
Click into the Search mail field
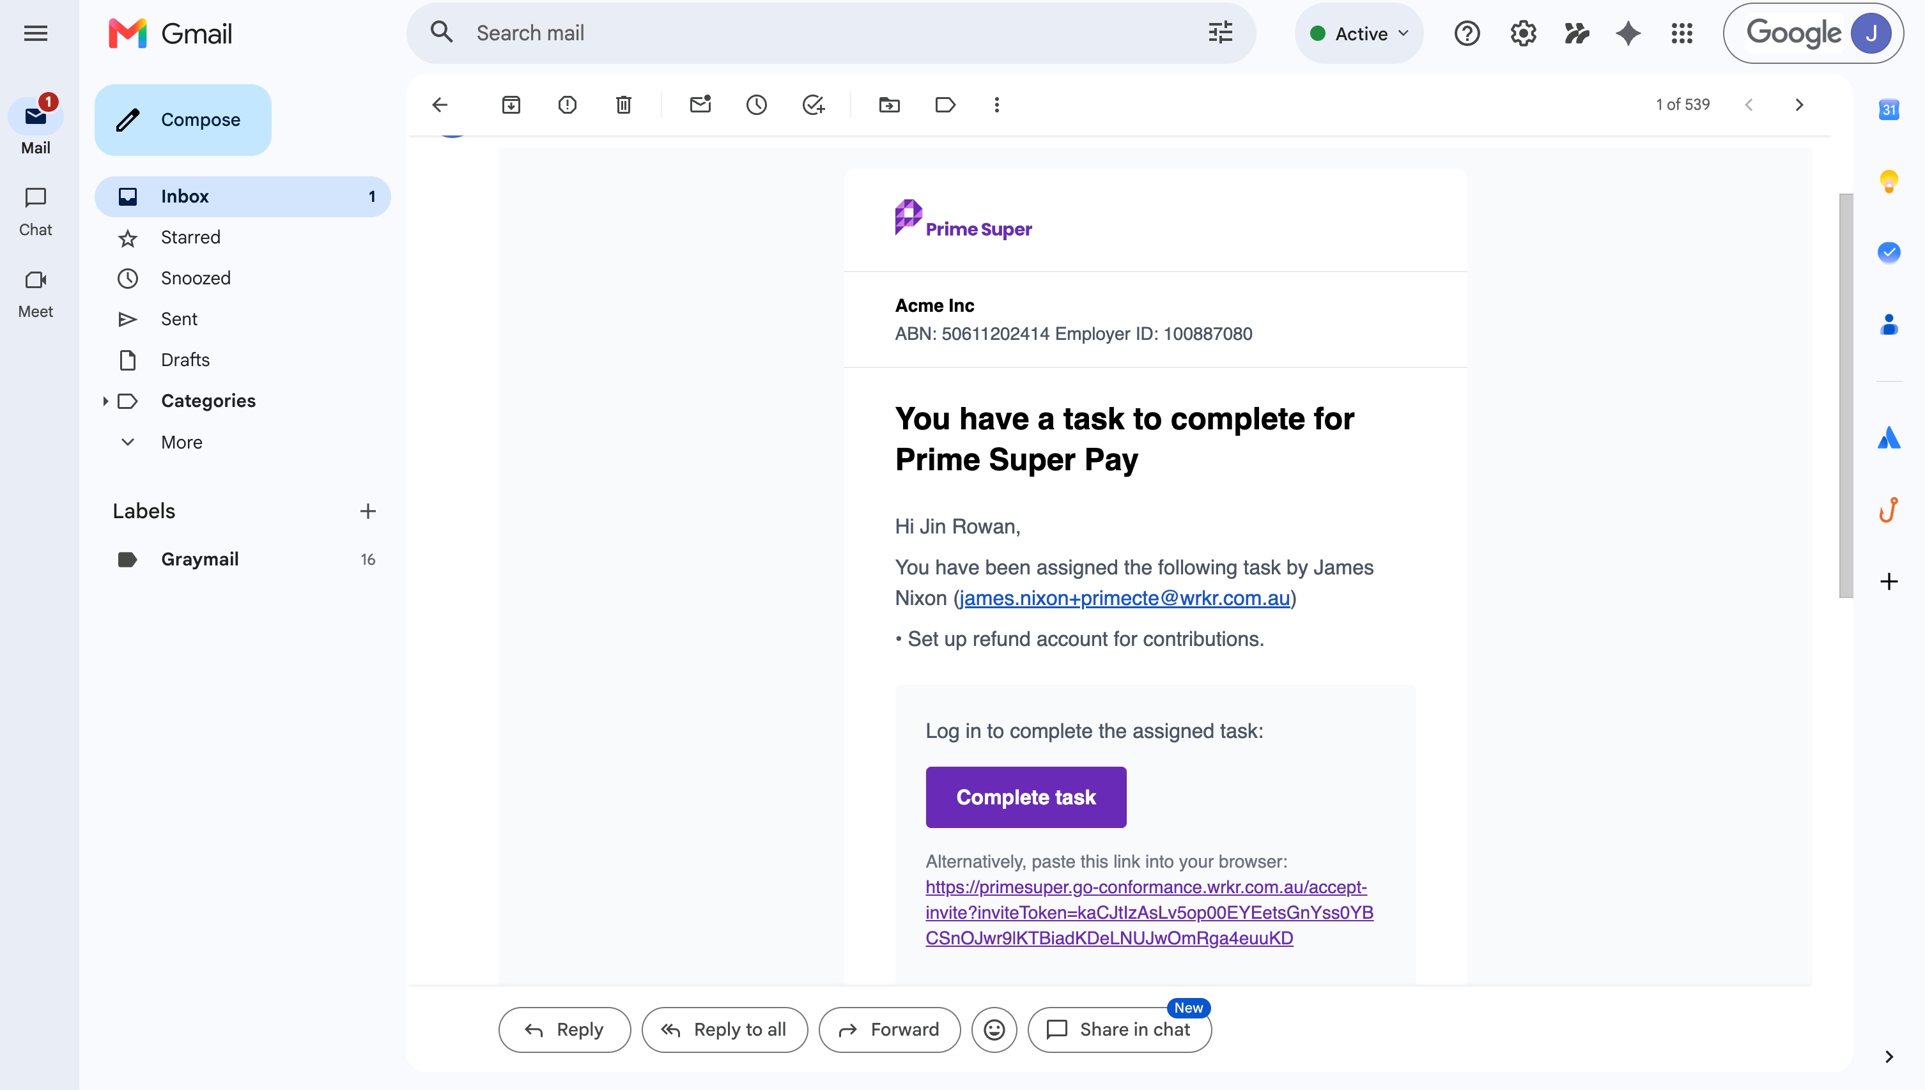tap(831, 33)
